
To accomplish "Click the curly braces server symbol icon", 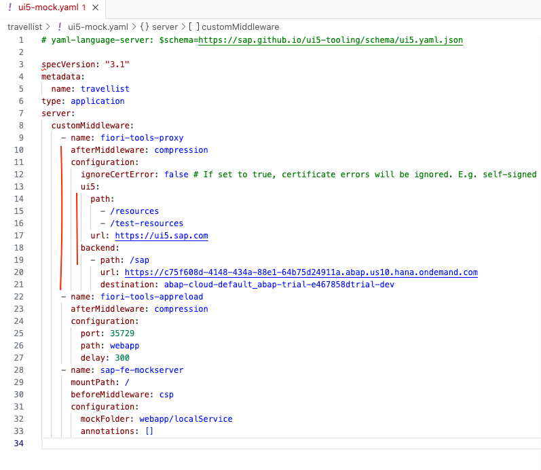I will coord(144,27).
